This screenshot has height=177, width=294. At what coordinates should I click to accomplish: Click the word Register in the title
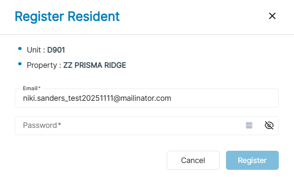click(37, 17)
